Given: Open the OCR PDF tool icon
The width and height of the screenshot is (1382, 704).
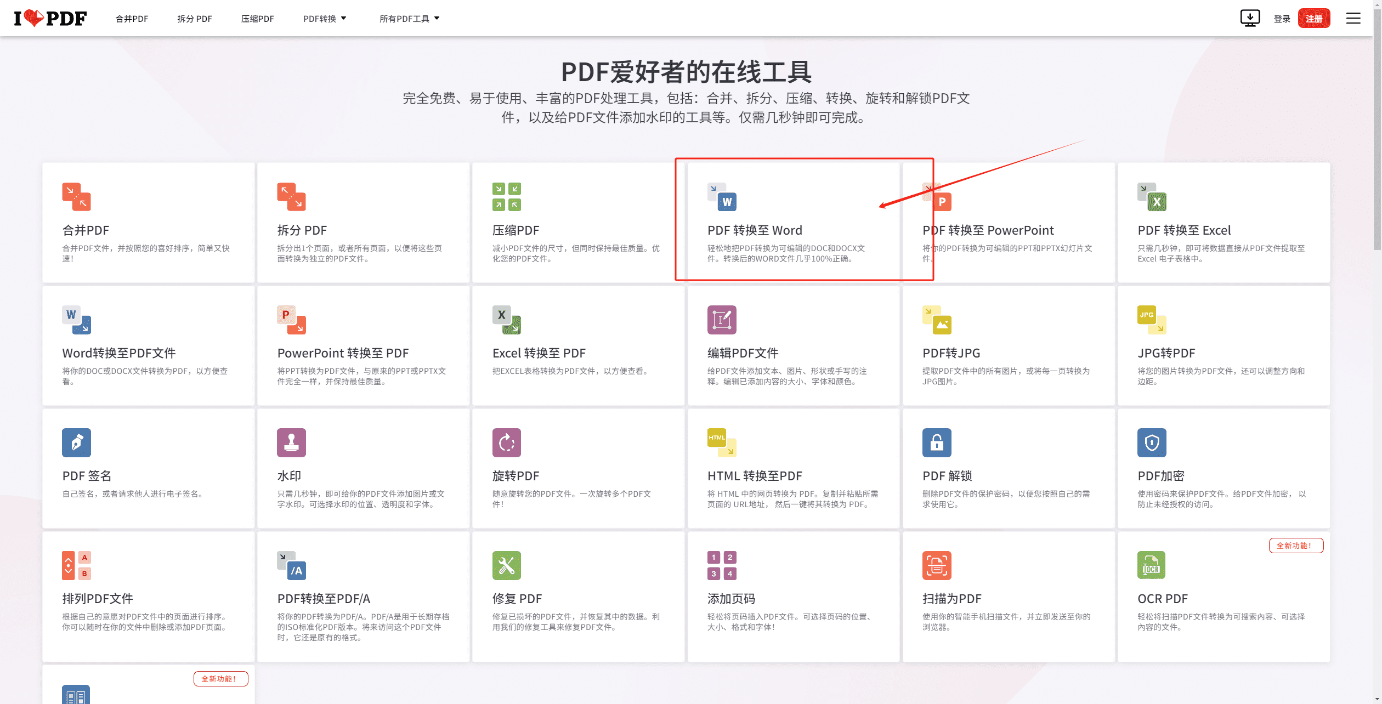Looking at the screenshot, I should pos(1152,565).
